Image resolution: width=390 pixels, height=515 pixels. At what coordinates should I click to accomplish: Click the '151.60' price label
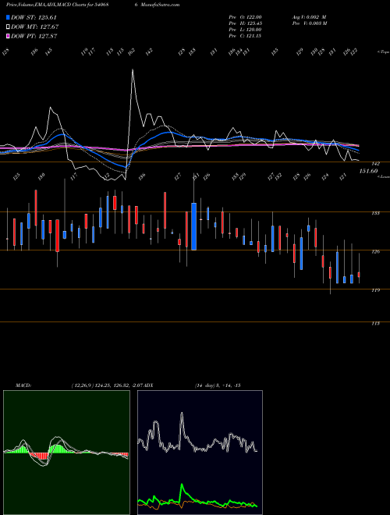click(368, 171)
